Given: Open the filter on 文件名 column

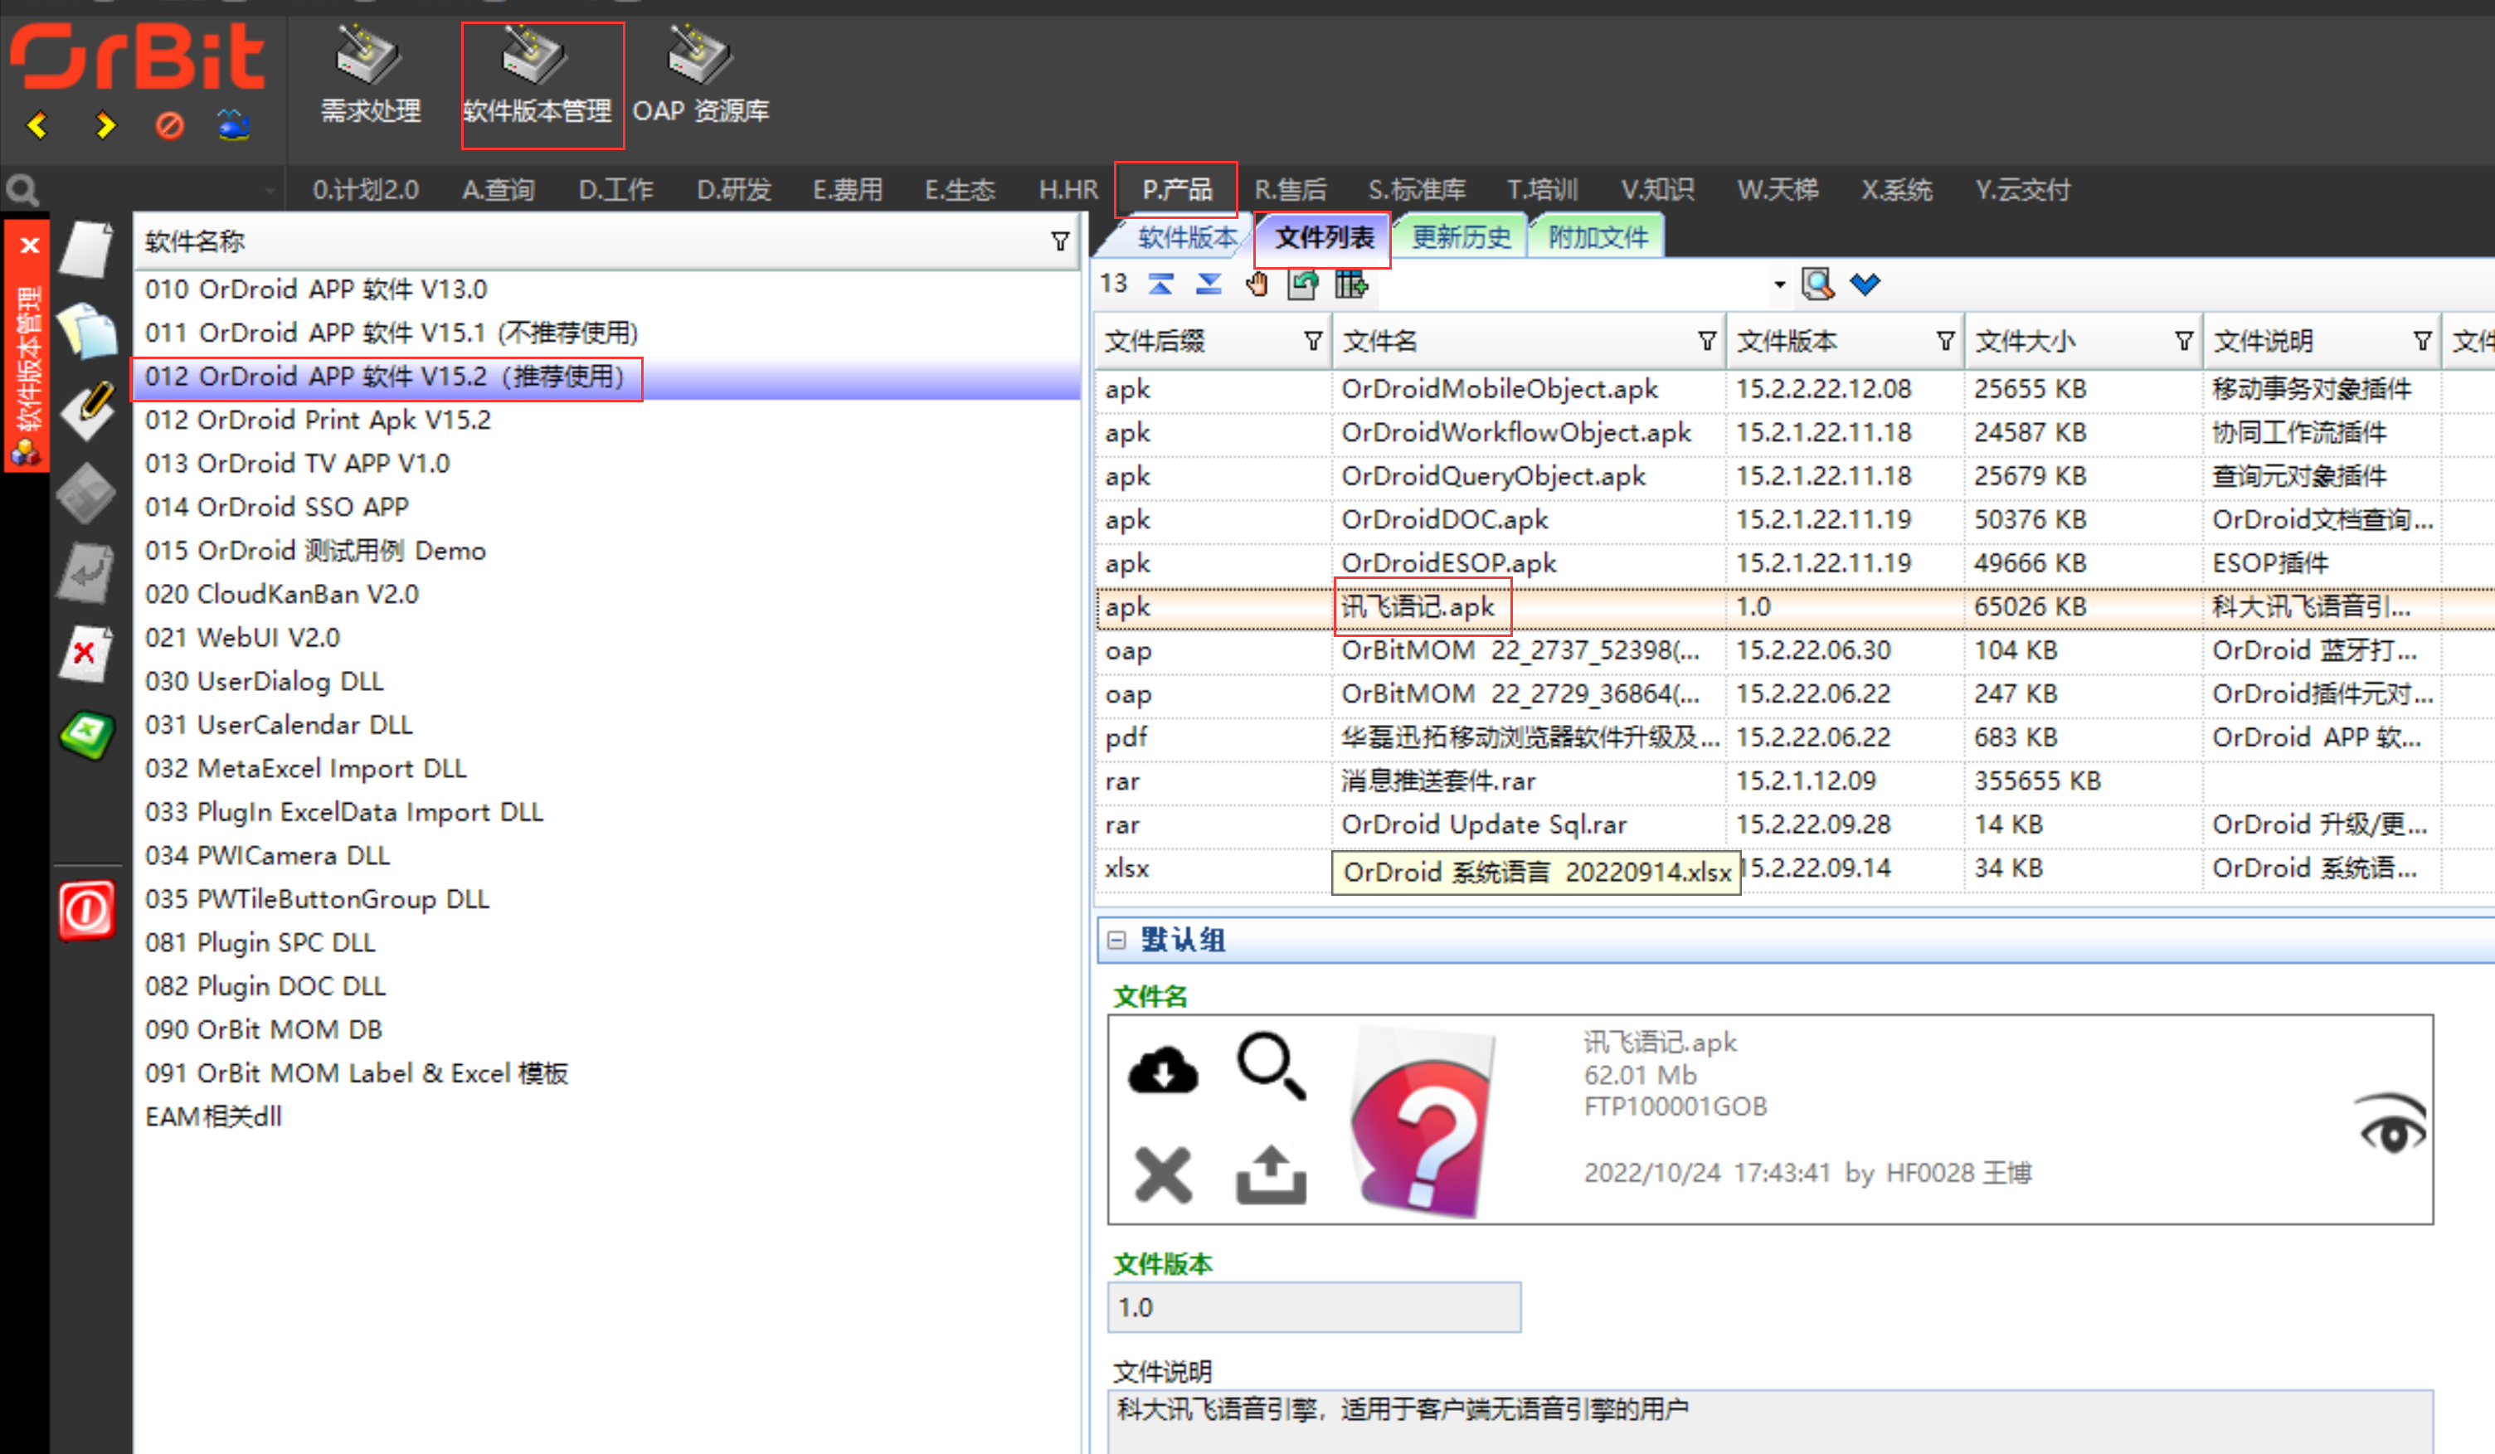Looking at the screenshot, I should (1708, 342).
